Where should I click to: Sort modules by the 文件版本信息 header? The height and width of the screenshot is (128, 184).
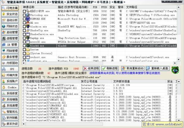(139, 81)
